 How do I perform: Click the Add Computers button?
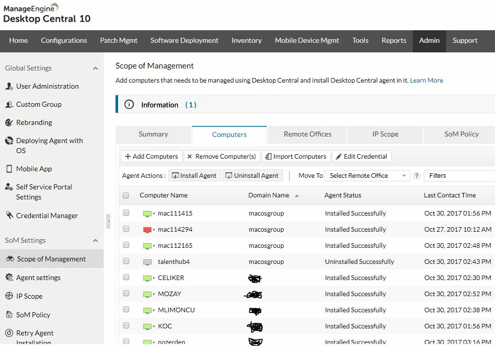click(151, 156)
